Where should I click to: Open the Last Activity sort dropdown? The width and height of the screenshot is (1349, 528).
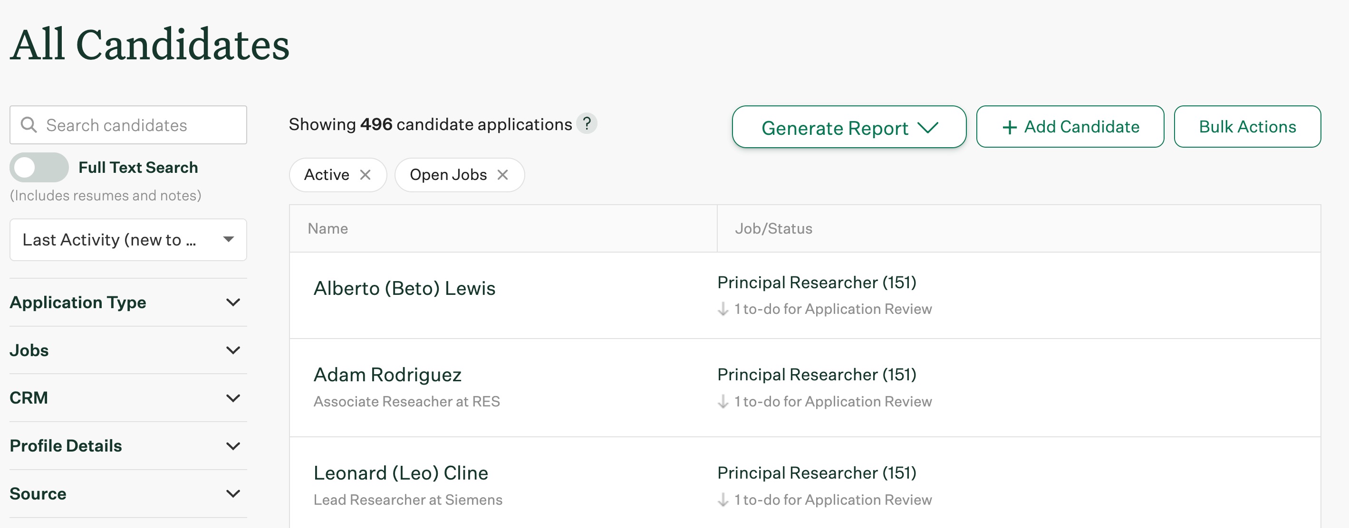coord(128,240)
